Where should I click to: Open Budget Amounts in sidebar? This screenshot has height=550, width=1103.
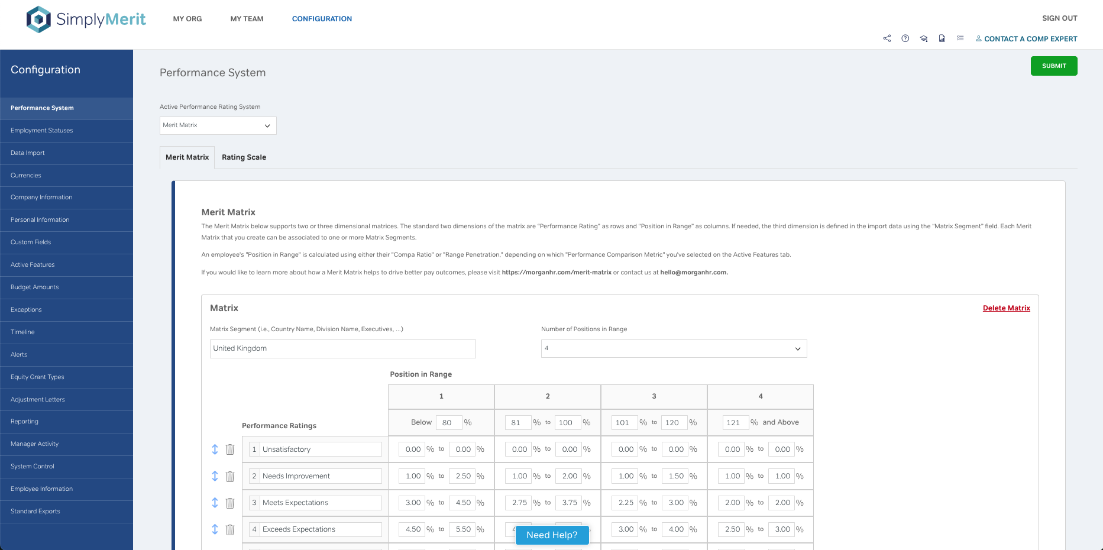click(x=66, y=287)
